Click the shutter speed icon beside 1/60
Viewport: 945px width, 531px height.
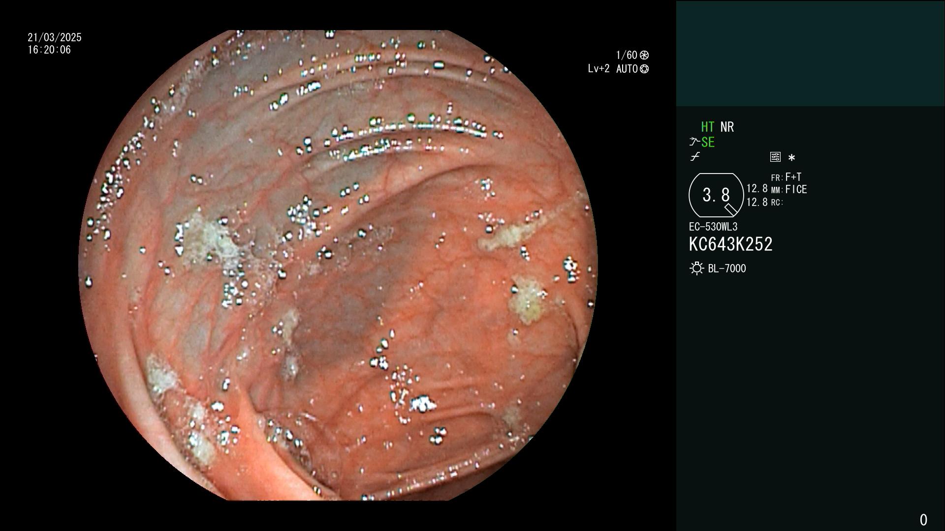point(644,55)
